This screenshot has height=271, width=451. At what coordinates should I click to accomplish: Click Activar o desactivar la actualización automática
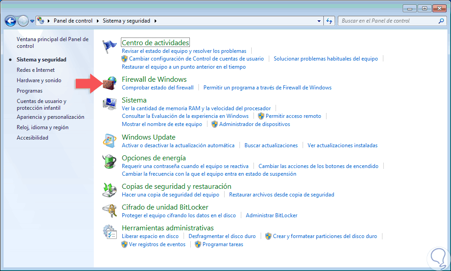click(x=178, y=145)
